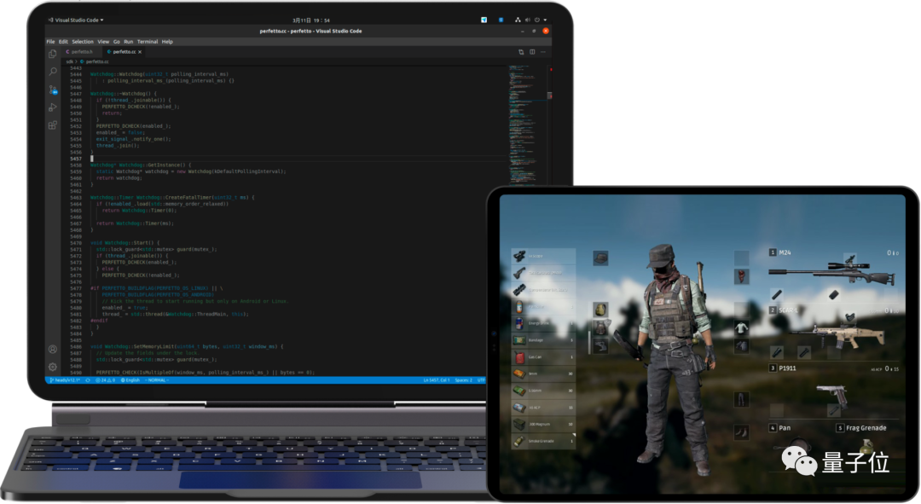Click English language in status bar
Viewport: 921px width, 504px height.
click(130, 380)
